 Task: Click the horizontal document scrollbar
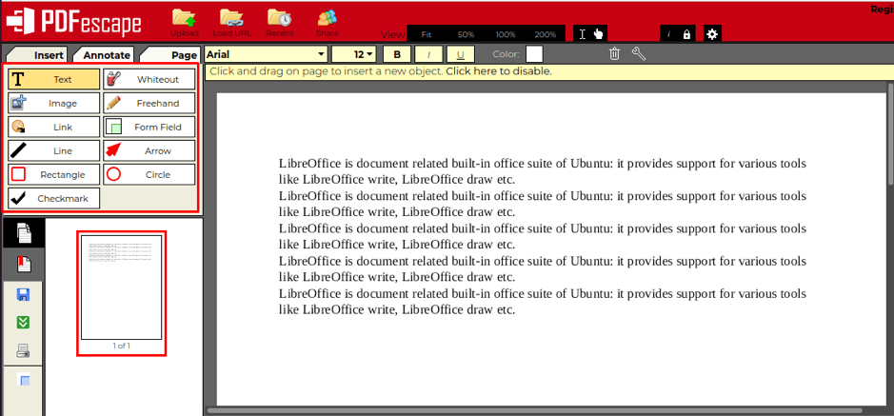pos(535,410)
